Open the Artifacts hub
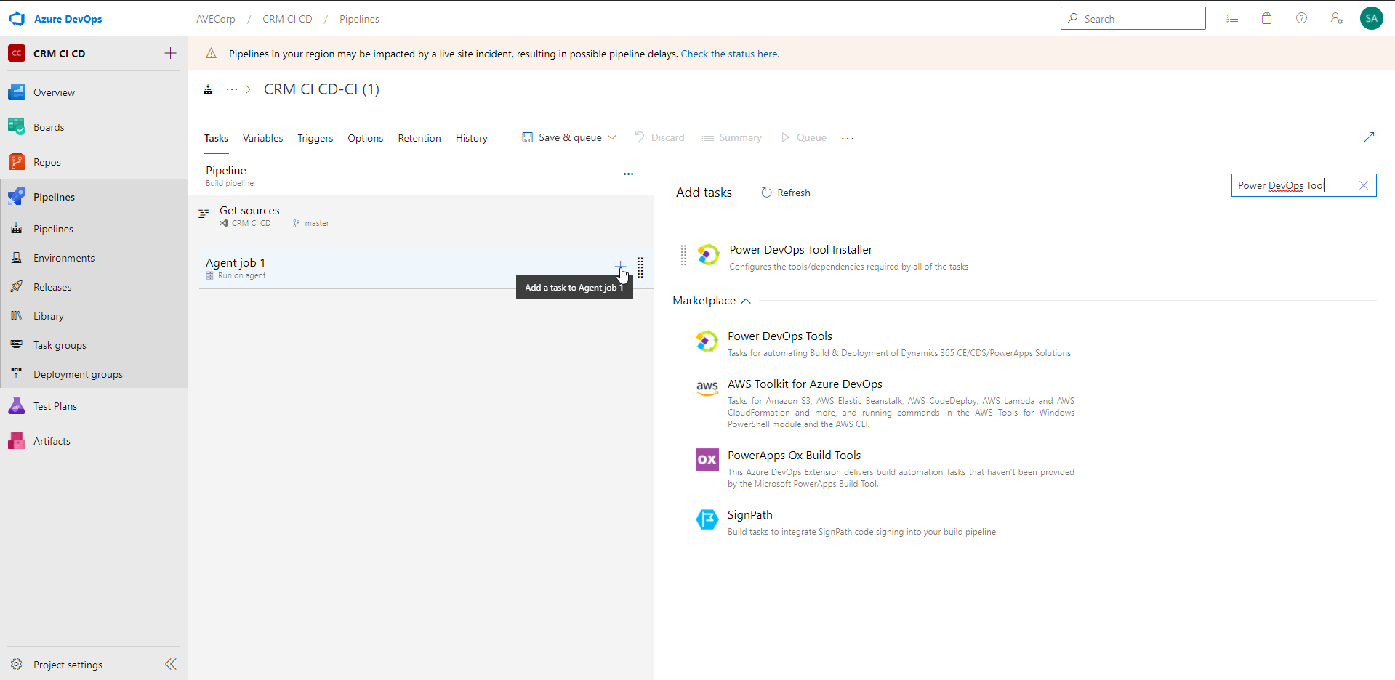The image size is (1395, 680). click(x=52, y=441)
